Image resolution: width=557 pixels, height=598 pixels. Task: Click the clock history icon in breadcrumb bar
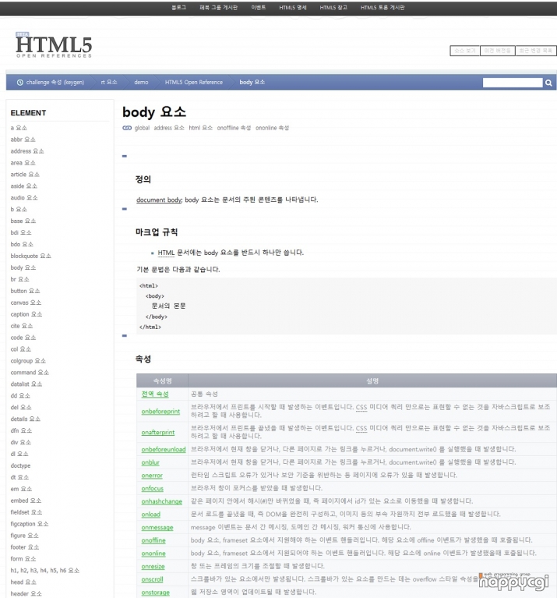pos(19,83)
